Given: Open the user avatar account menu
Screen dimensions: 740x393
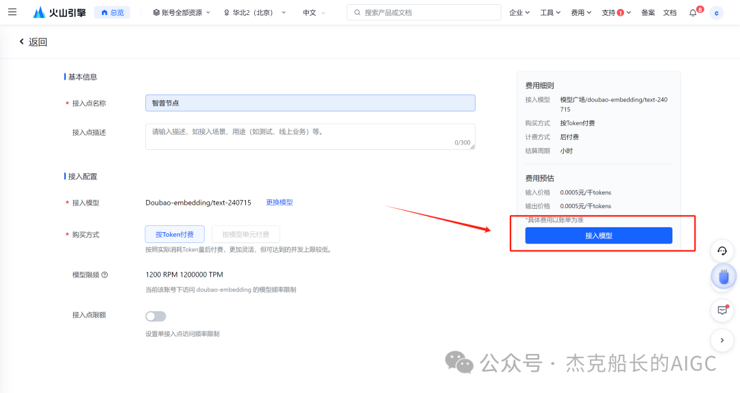Looking at the screenshot, I should tap(717, 13).
